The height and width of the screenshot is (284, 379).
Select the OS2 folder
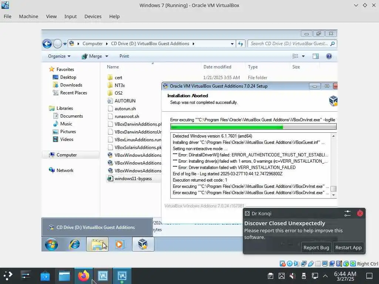[x=118, y=93]
